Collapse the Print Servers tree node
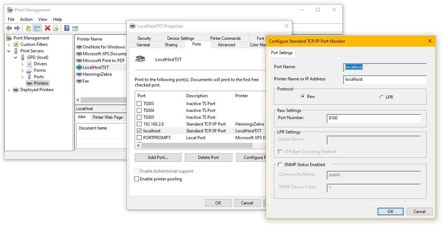This screenshot has height=226, width=442. 9,51
